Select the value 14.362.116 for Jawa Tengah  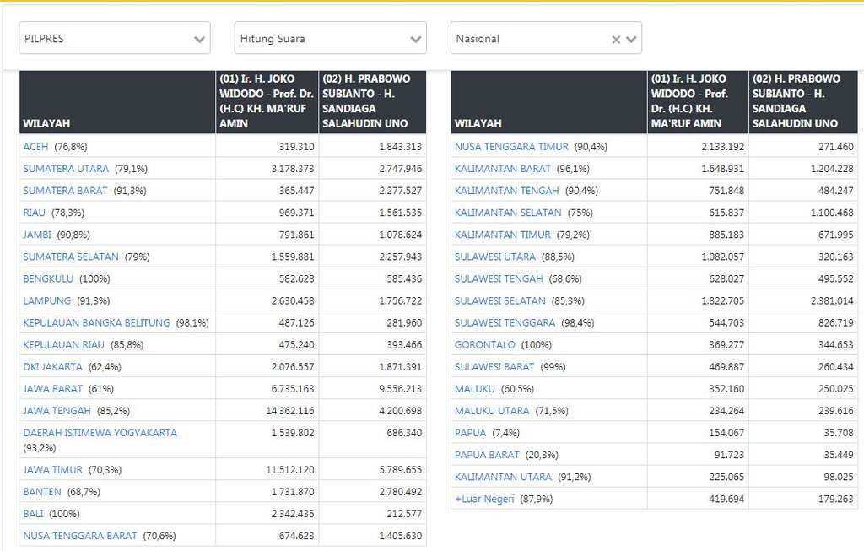[x=290, y=411]
